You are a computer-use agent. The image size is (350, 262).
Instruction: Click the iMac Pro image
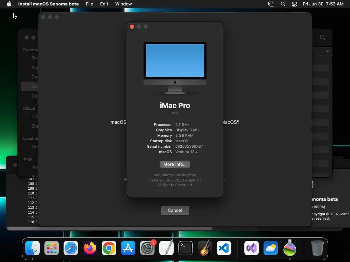click(x=175, y=68)
